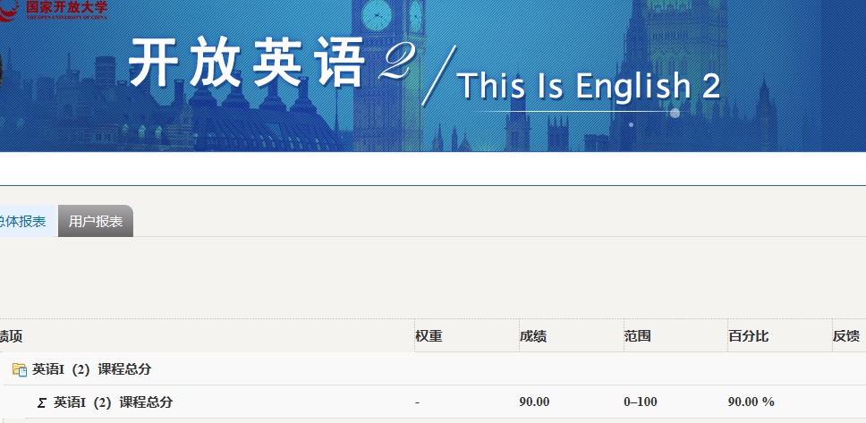Click the weight dash in the total row
The height and width of the screenshot is (423, 866).
click(x=418, y=402)
